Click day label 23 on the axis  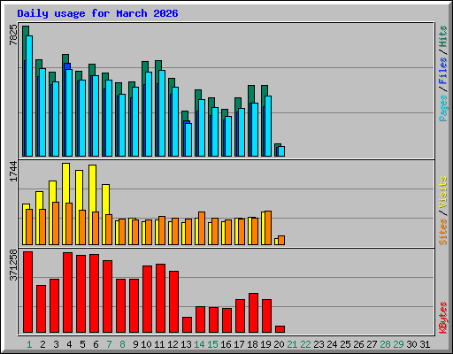pos(319,344)
